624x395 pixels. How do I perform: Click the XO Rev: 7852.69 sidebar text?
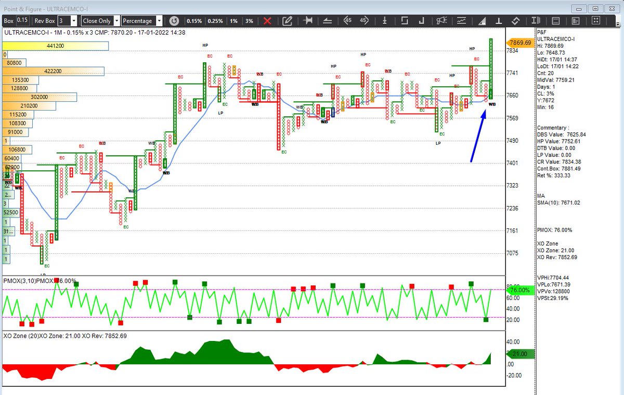557,257
